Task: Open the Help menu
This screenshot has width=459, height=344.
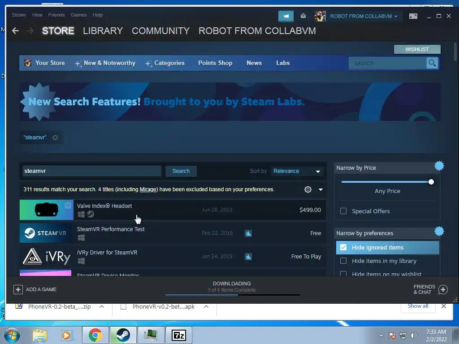Action: pyautogui.click(x=98, y=15)
